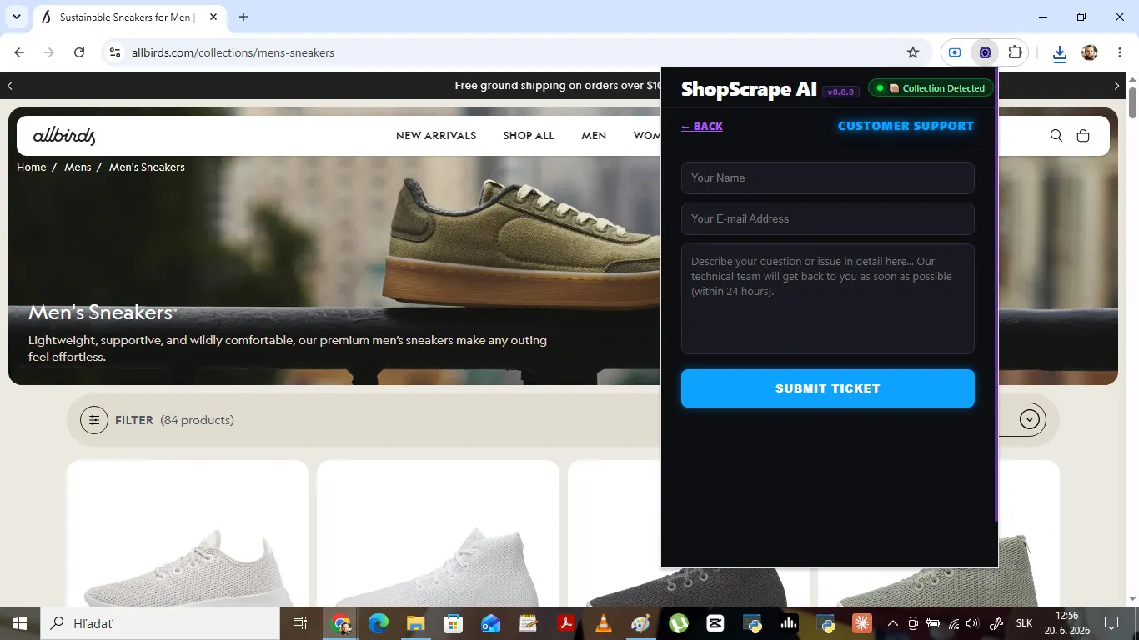This screenshot has height=640, width=1139.
Task: Open NEW ARRIVALS menu
Action: point(436,136)
